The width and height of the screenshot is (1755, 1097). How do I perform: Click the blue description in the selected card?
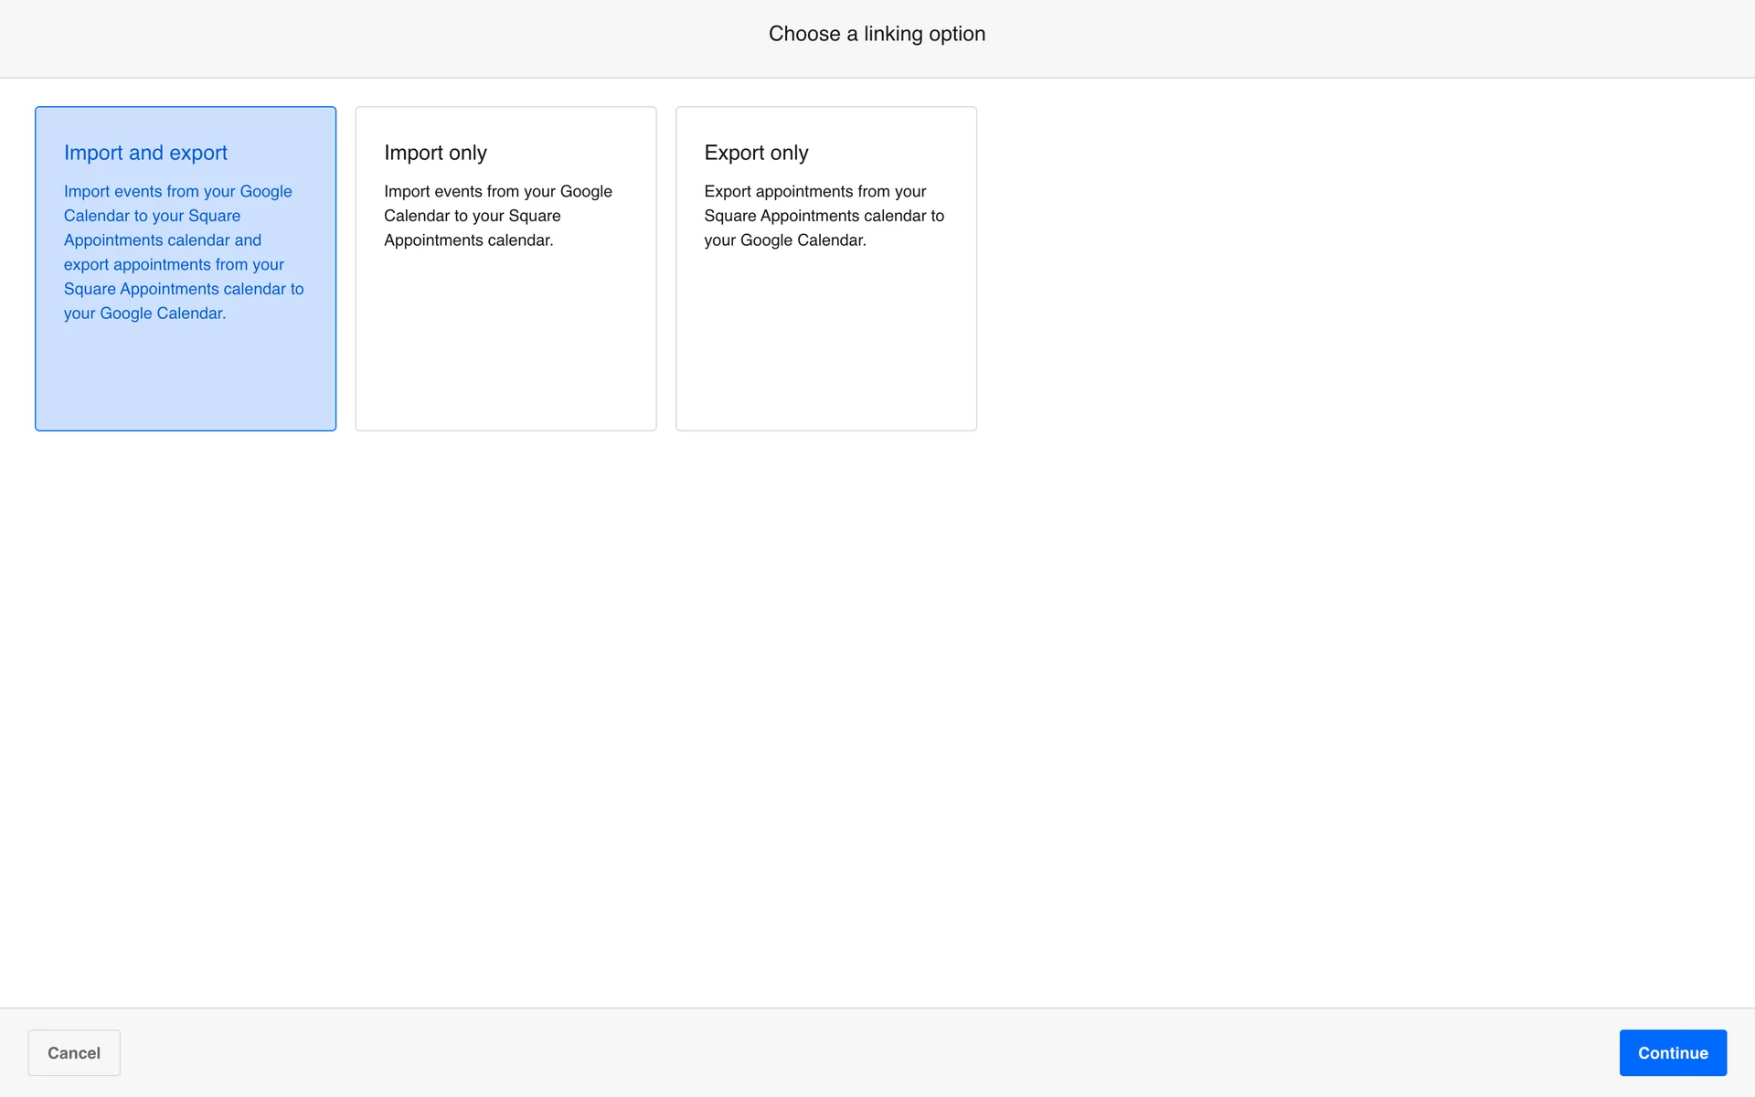[183, 252]
